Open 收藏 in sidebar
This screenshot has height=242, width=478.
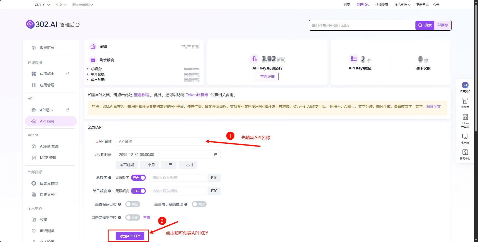(x=43, y=220)
